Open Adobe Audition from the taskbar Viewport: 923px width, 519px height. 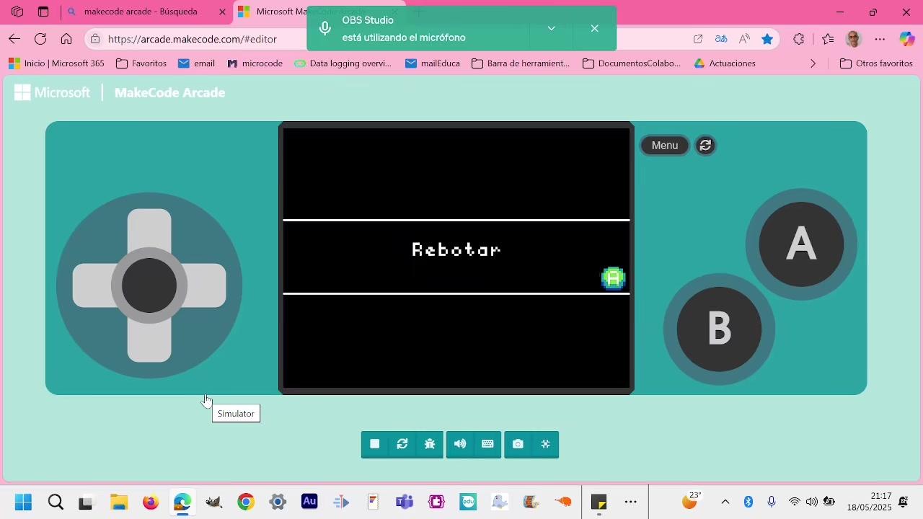tap(309, 502)
